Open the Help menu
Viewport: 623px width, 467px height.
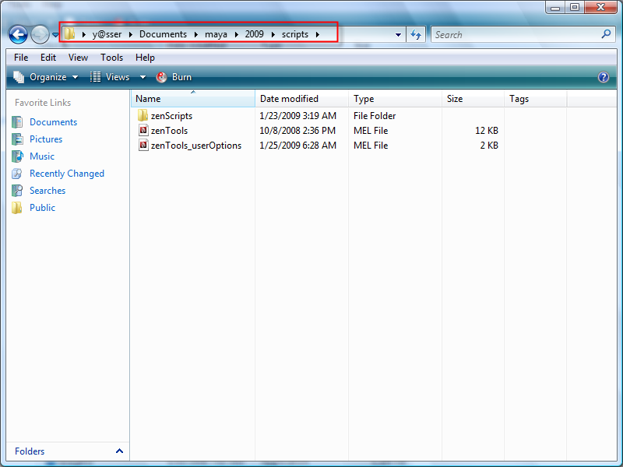tap(145, 58)
